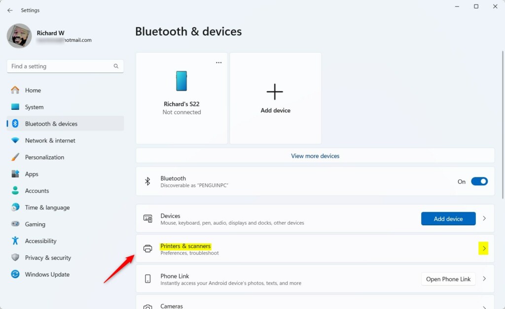Click the Richard W account profile picture
Image resolution: width=505 pixels, height=309 pixels.
19,35
